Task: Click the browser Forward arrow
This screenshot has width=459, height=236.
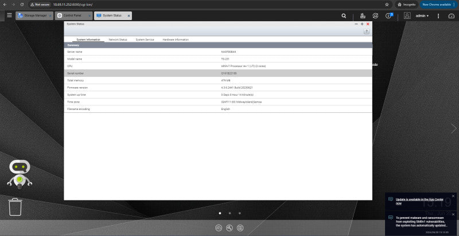Action: pos(13,5)
